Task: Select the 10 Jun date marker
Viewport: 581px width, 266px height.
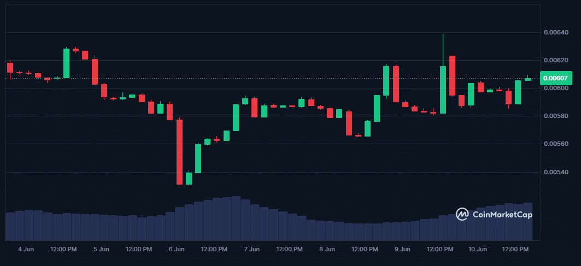Action: tap(478, 249)
